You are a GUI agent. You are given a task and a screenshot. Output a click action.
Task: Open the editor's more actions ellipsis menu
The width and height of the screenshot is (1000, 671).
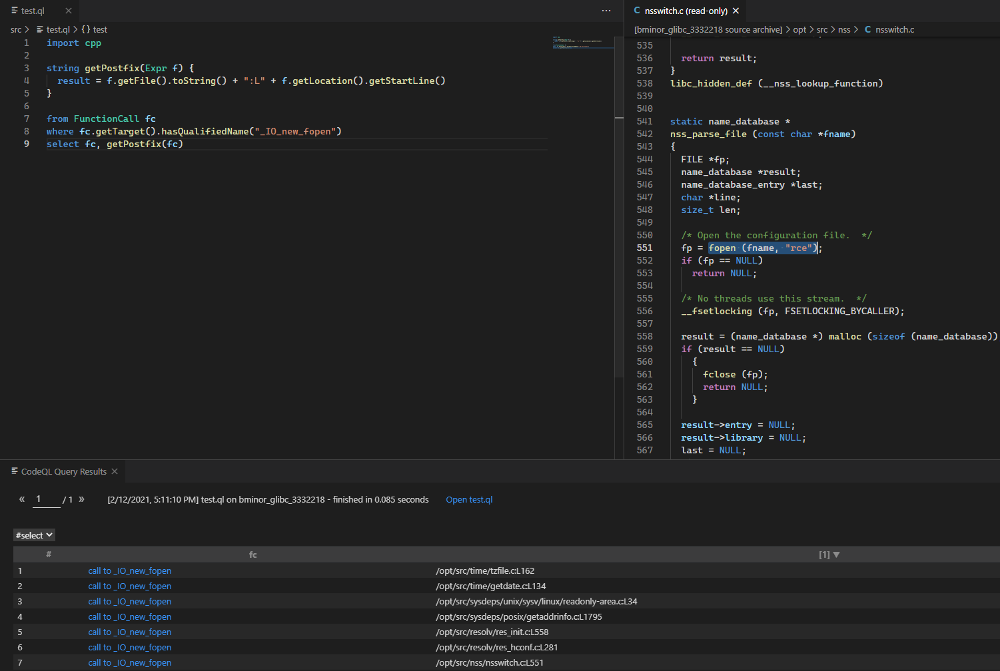606,11
